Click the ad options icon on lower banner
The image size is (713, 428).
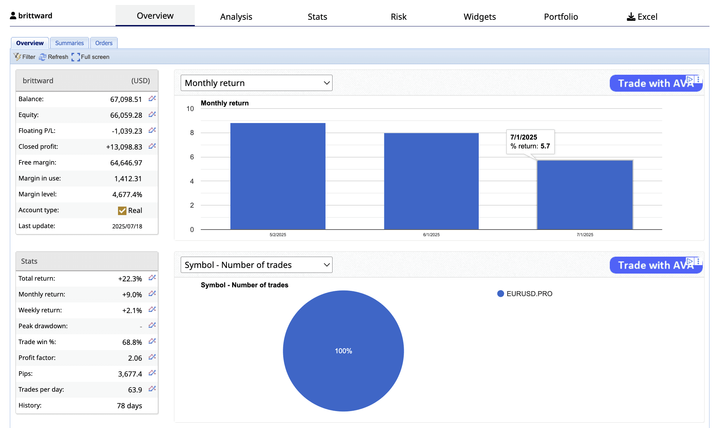tap(698, 261)
